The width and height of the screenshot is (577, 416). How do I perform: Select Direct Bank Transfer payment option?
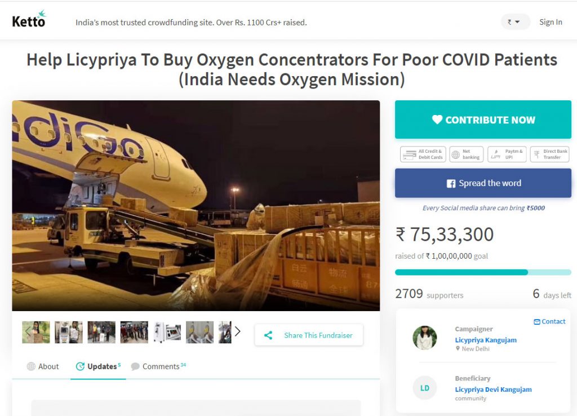tap(549, 154)
